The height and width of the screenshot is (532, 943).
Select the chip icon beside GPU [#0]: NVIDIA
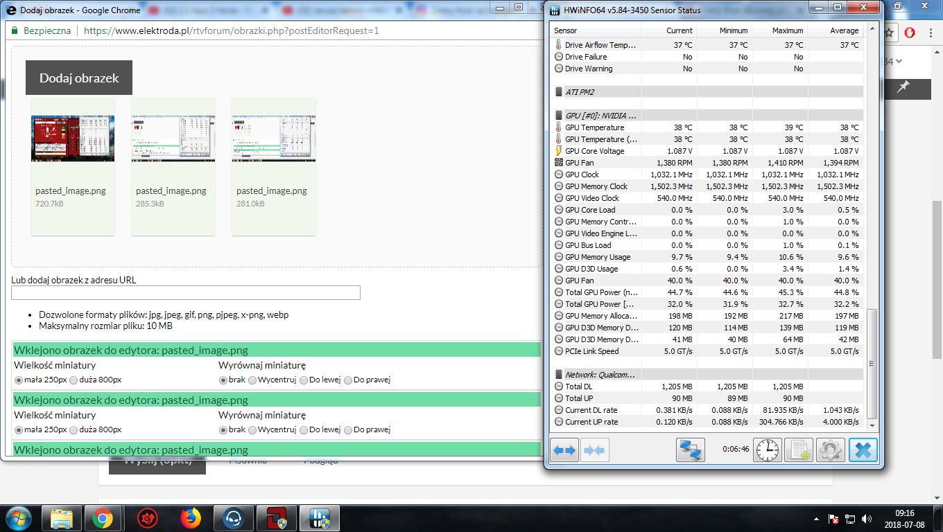(x=559, y=116)
